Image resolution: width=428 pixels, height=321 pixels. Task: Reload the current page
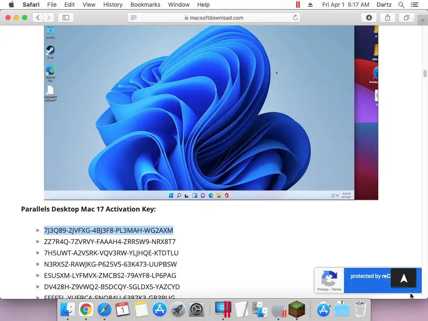(x=295, y=18)
